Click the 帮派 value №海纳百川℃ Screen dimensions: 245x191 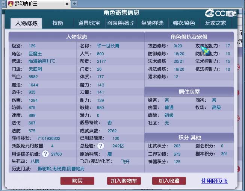42,61
